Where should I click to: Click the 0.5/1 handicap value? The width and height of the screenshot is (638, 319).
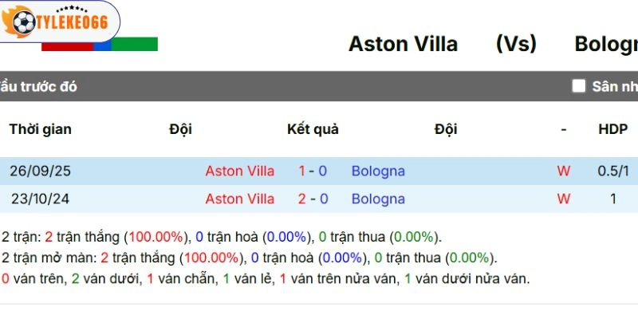(612, 171)
